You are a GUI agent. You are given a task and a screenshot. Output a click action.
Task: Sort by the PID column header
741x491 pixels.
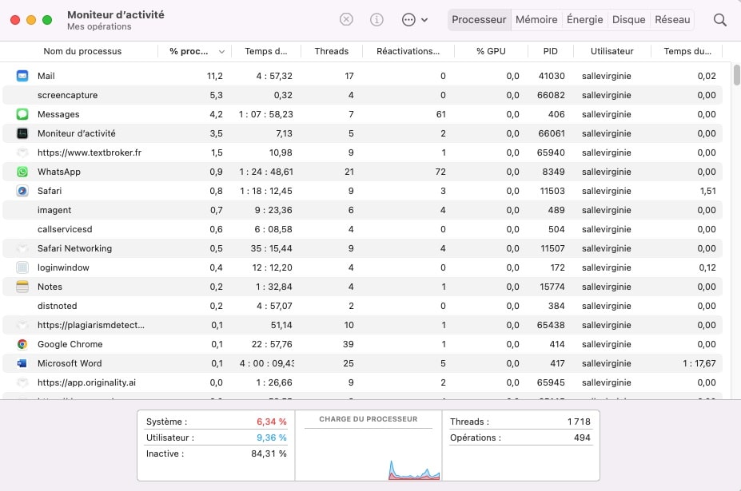pos(550,51)
